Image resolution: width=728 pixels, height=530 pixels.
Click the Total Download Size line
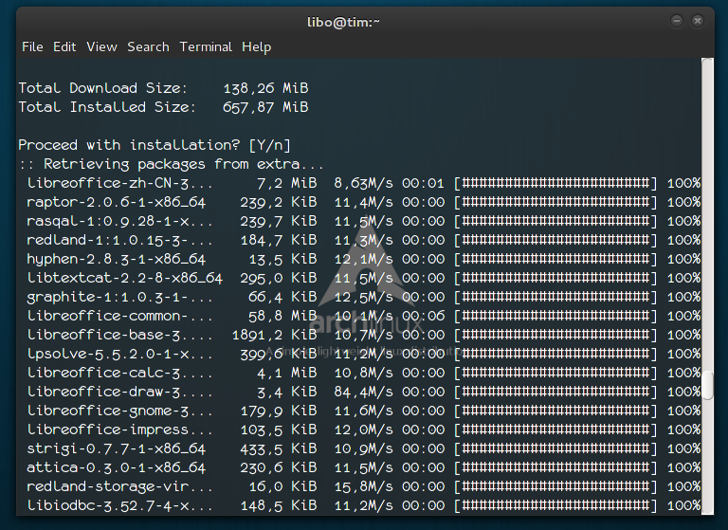pos(163,88)
